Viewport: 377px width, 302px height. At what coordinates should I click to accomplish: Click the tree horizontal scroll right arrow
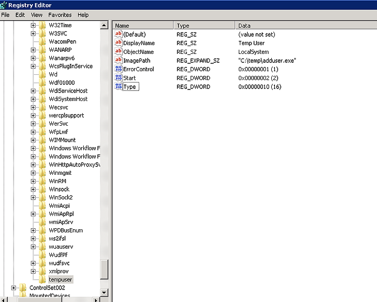click(96, 299)
